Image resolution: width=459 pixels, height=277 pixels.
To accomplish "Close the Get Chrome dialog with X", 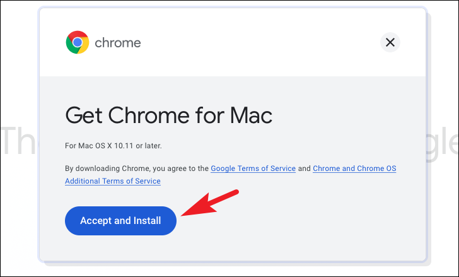I will pyautogui.click(x=390, y=42).
